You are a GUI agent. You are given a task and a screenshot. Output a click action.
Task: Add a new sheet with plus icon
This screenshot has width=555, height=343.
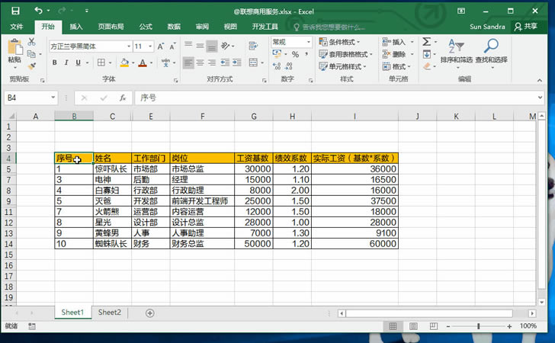click(x=149, y=313)
